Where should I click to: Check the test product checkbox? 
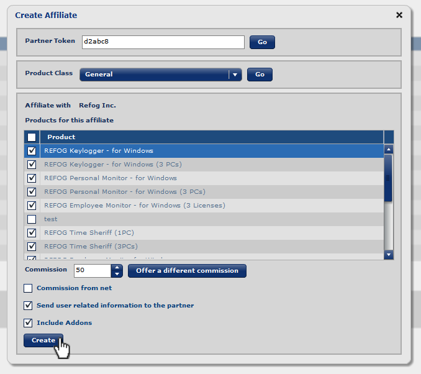[32, 219]
